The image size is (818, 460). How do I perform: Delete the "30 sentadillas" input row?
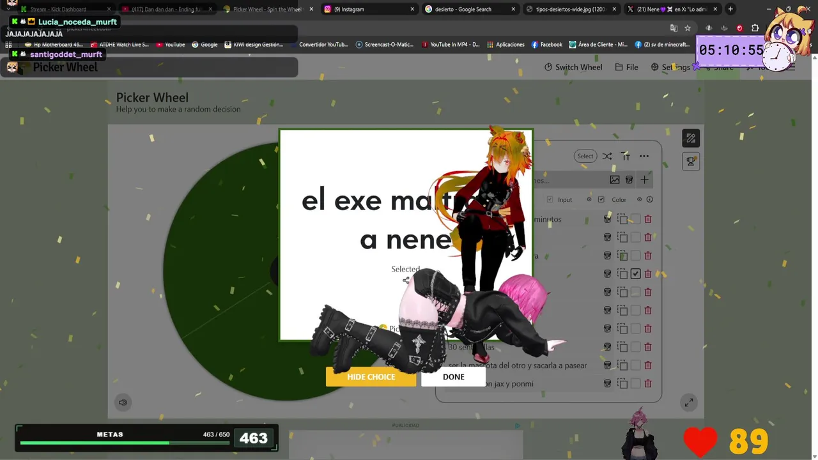tap(648, 347)
